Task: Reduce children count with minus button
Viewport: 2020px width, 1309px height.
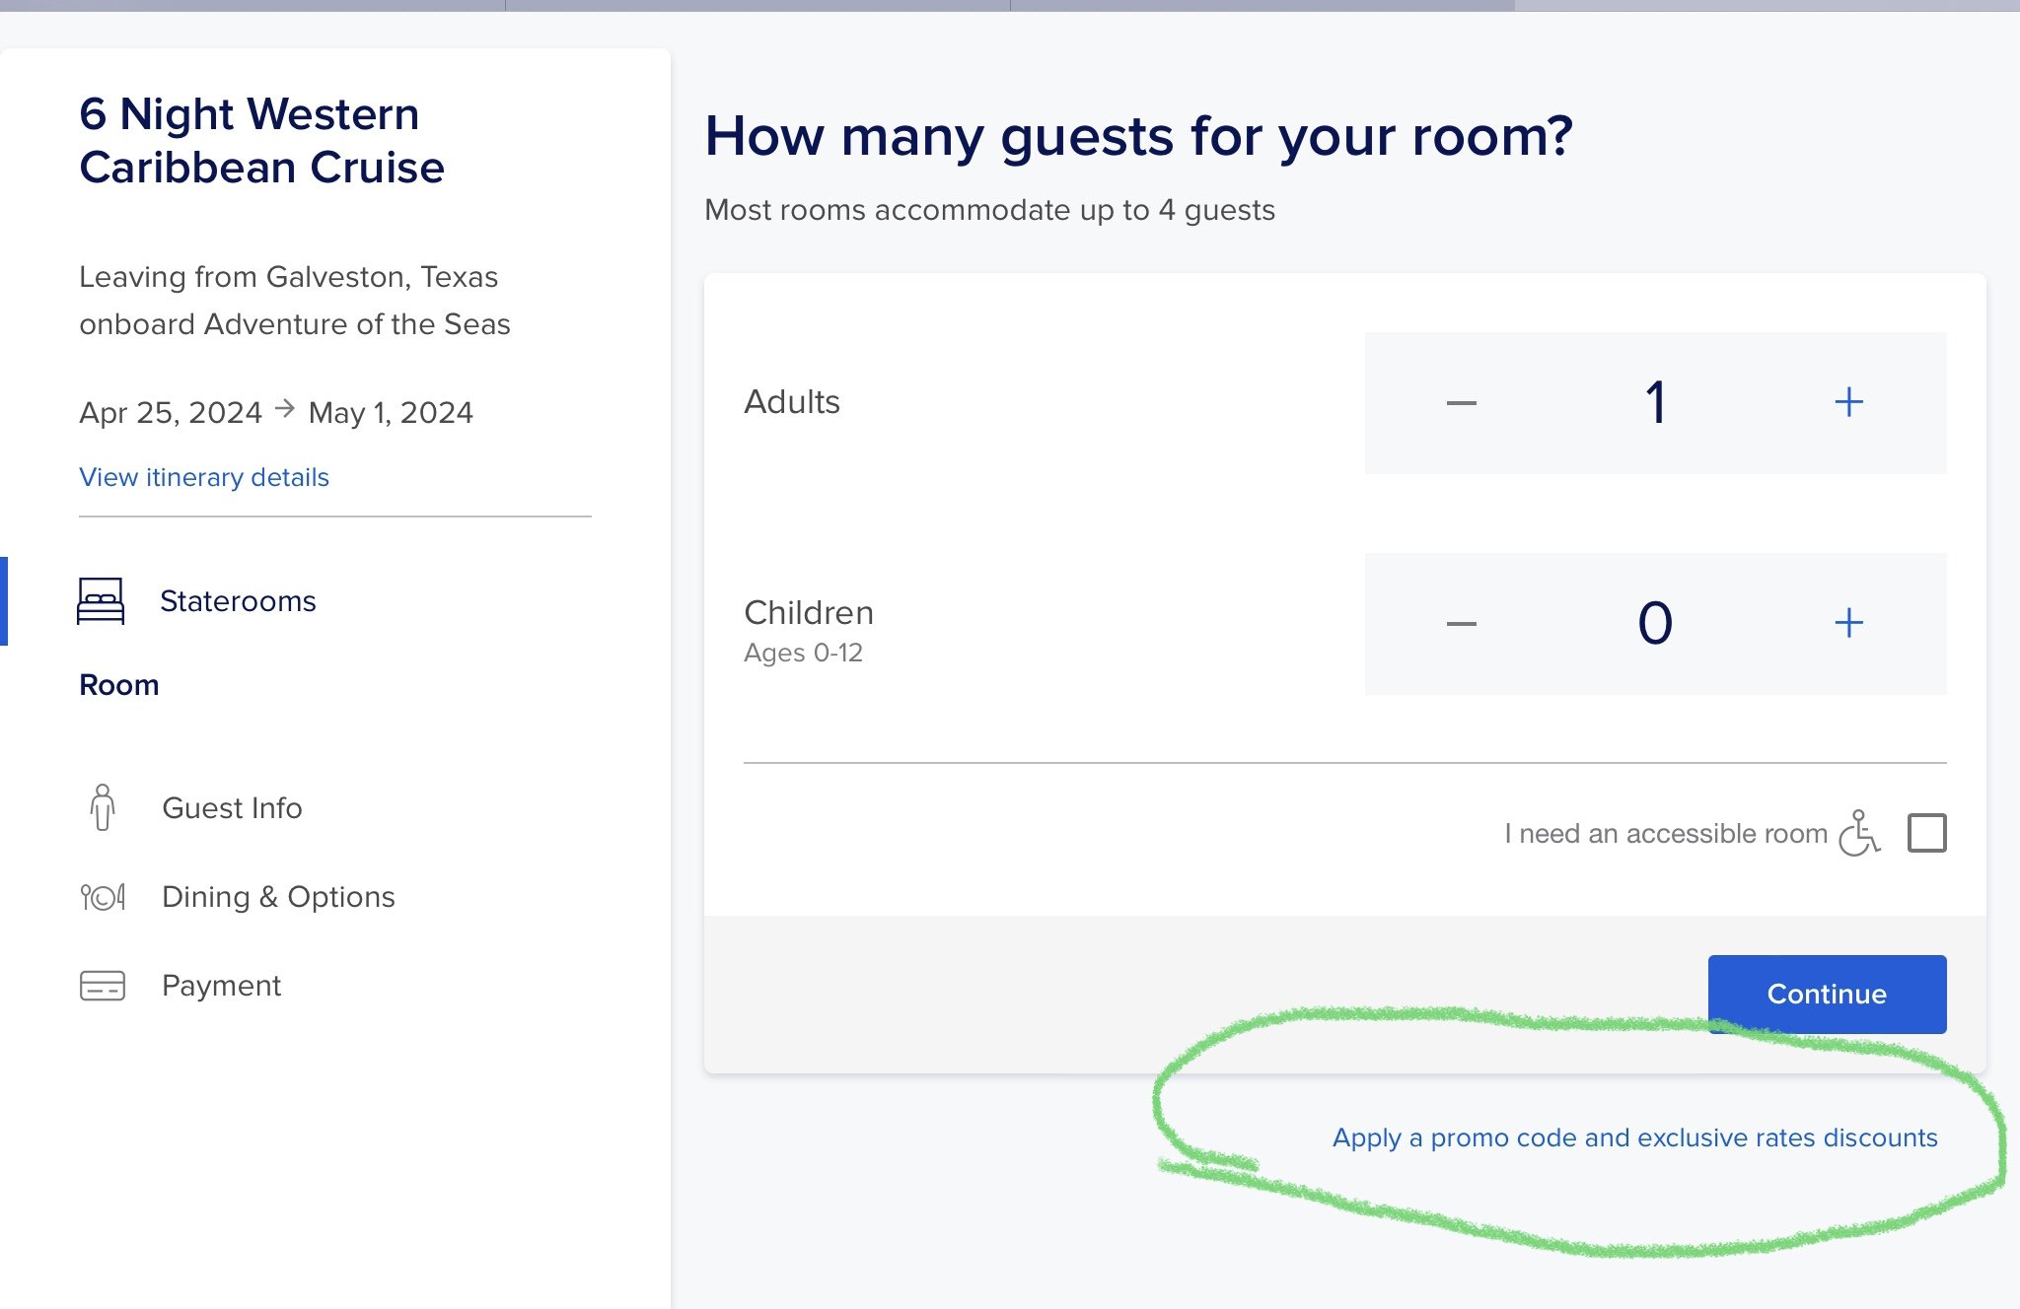Action: click(x=1461, y=624)
